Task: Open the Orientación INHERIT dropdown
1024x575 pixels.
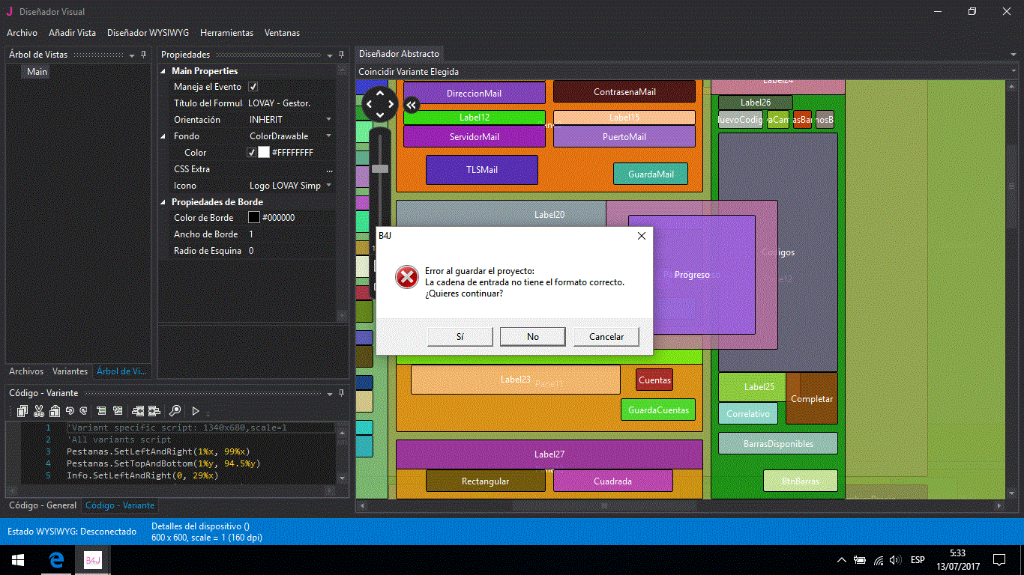Action: tap(328, 120)
